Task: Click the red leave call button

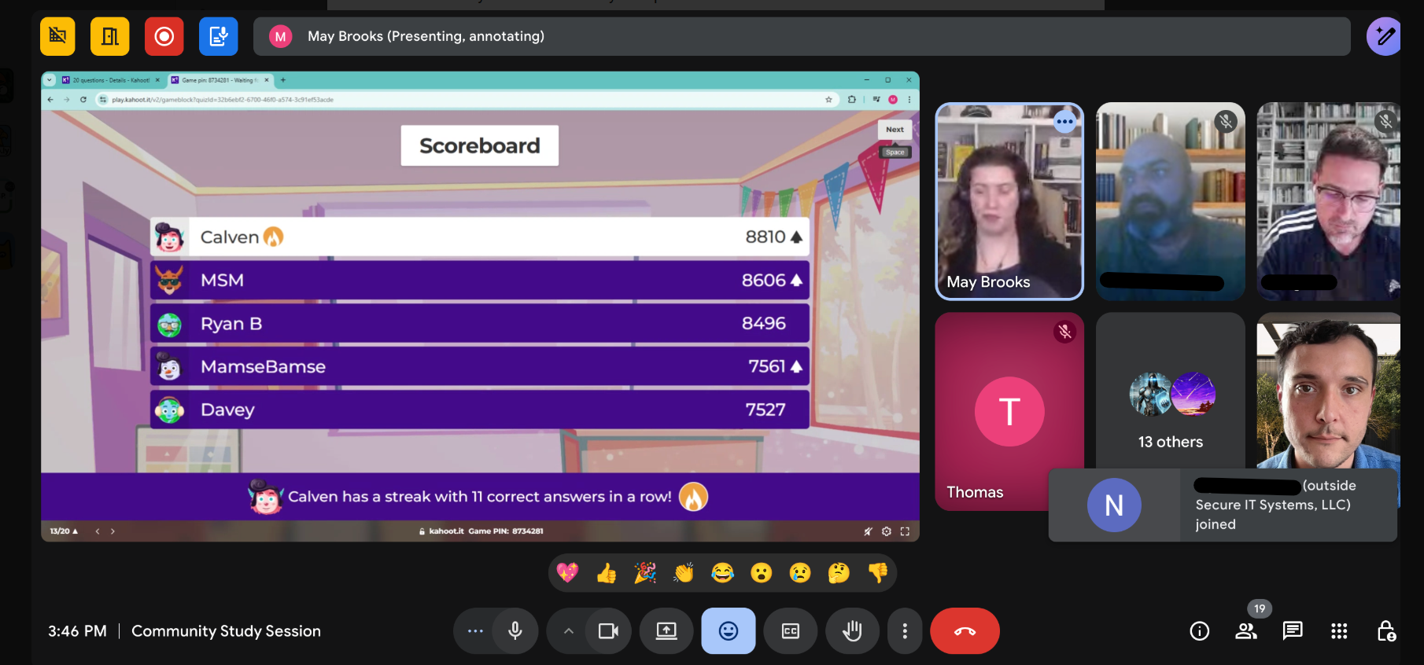Action: (x=965, y=630)
